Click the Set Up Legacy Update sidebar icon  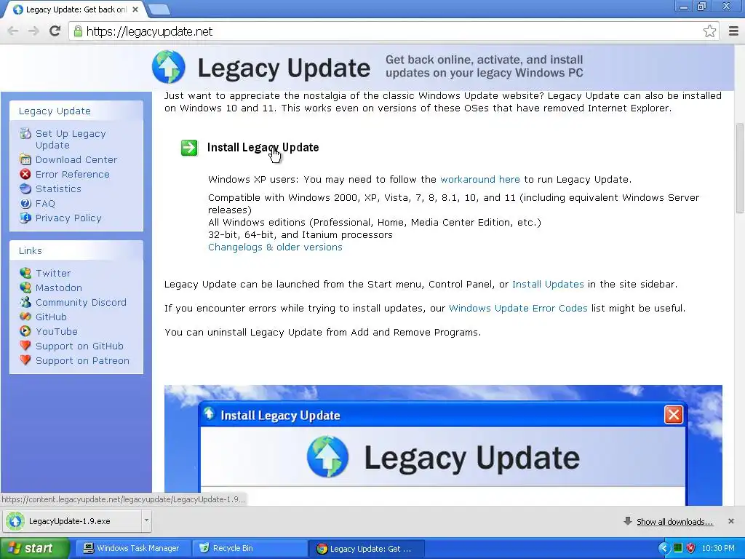(x=25, y=134)
